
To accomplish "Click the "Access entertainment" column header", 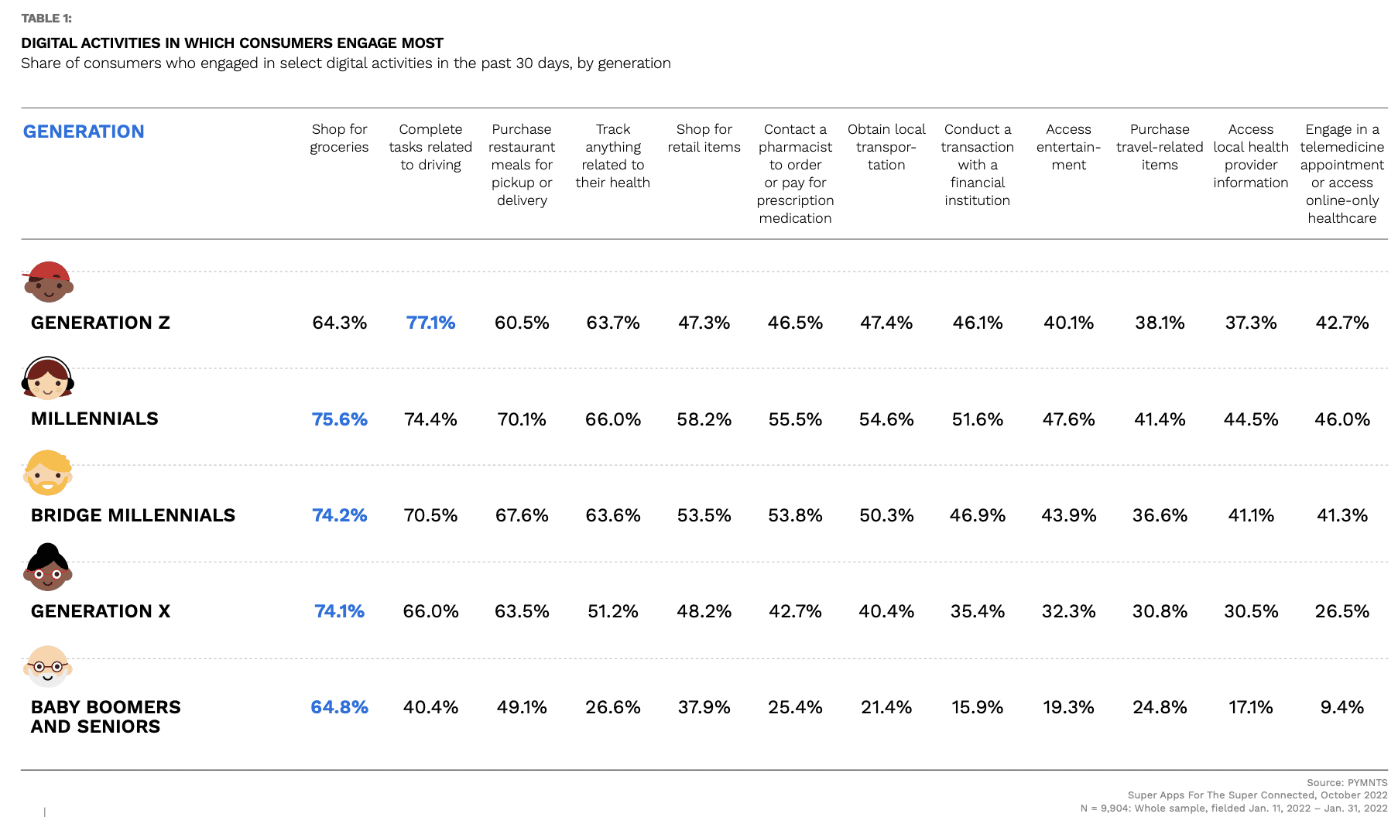I will 1068,147.
